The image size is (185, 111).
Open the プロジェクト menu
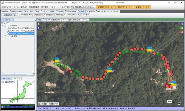coord(6,7)
